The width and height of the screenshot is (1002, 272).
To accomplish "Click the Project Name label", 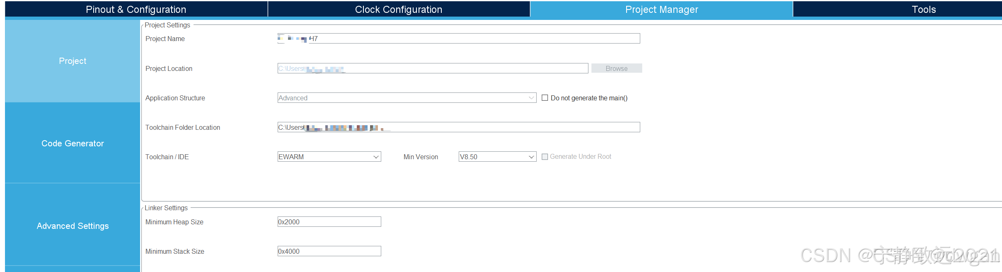I will click(x=165, y=39).
